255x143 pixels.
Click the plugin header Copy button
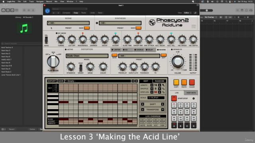[76, 13]
